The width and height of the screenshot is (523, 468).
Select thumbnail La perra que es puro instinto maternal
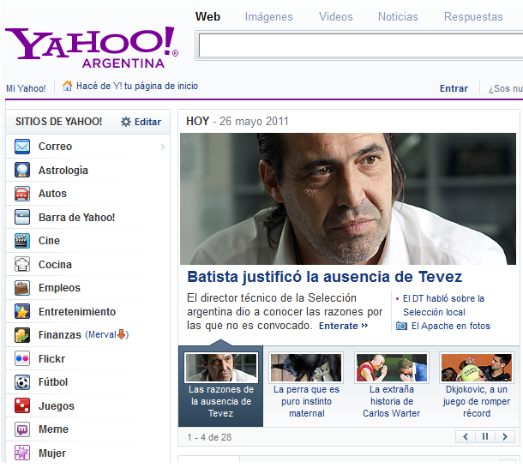pyautogui.click(x=306, y=387)
